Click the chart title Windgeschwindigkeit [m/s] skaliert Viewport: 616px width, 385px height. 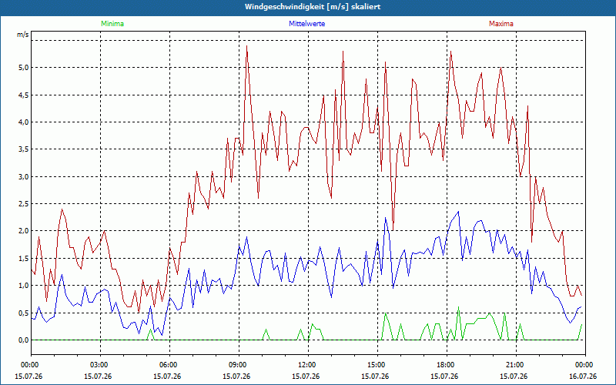(x=313, y=7)
